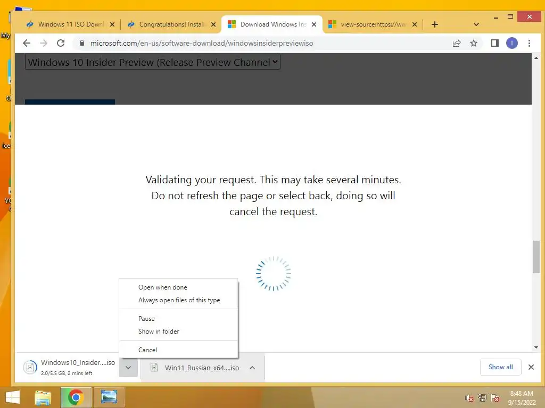Click the forward navigation arrow

pyautogui.click(x=44, y=43)
